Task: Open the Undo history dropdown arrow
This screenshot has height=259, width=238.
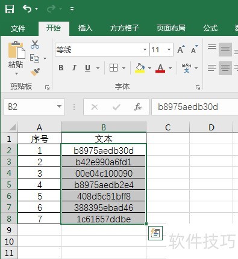Action: tap(36, 8)
